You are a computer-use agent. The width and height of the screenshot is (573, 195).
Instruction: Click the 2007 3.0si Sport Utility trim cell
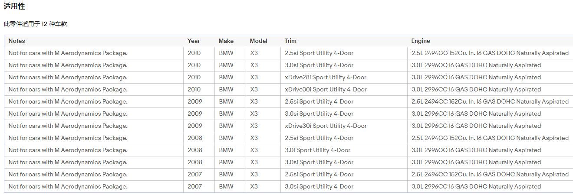click(319, 186)
